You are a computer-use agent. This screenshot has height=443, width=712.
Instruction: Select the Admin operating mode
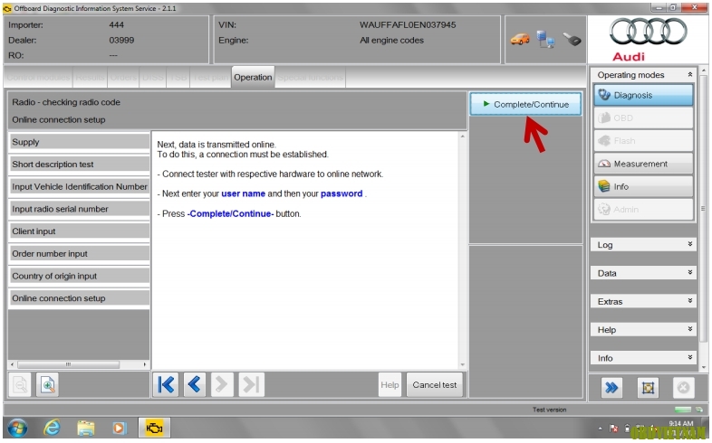tap(643, 209)
